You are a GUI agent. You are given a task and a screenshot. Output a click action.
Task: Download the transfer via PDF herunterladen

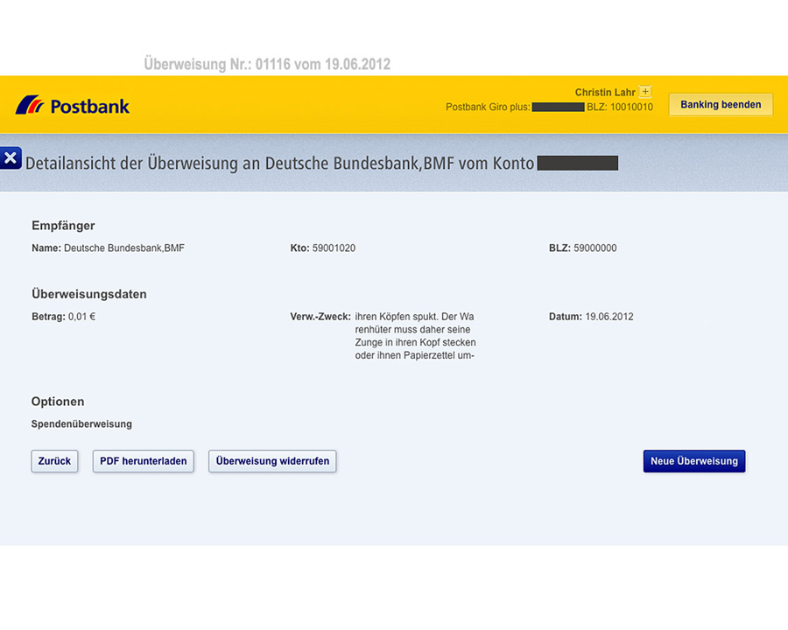[144, 461]
